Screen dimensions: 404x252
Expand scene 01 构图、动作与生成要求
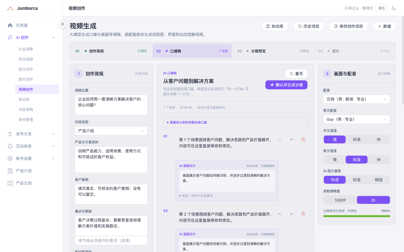196,196
